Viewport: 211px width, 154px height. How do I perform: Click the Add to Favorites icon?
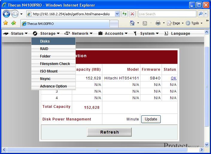(13, 23)
